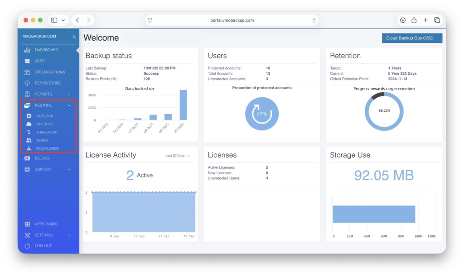Click the Downloads arrow icon

click(x=29, y=148)
